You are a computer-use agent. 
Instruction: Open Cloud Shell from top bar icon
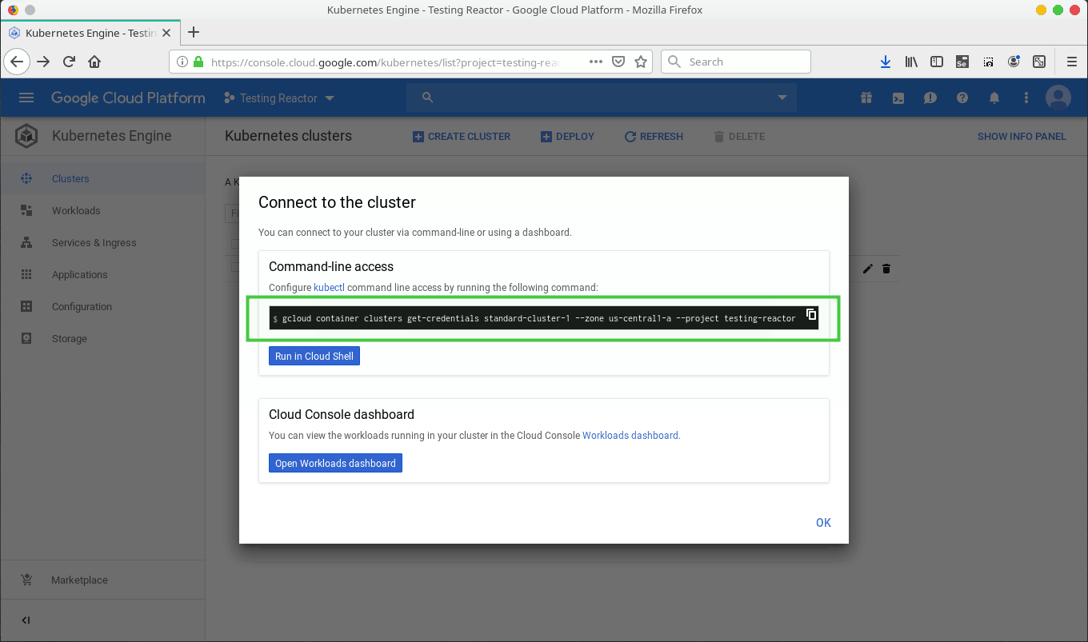[898, 98]
